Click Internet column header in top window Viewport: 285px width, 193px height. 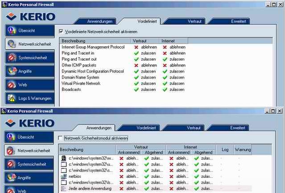click(x=174, y=41)
